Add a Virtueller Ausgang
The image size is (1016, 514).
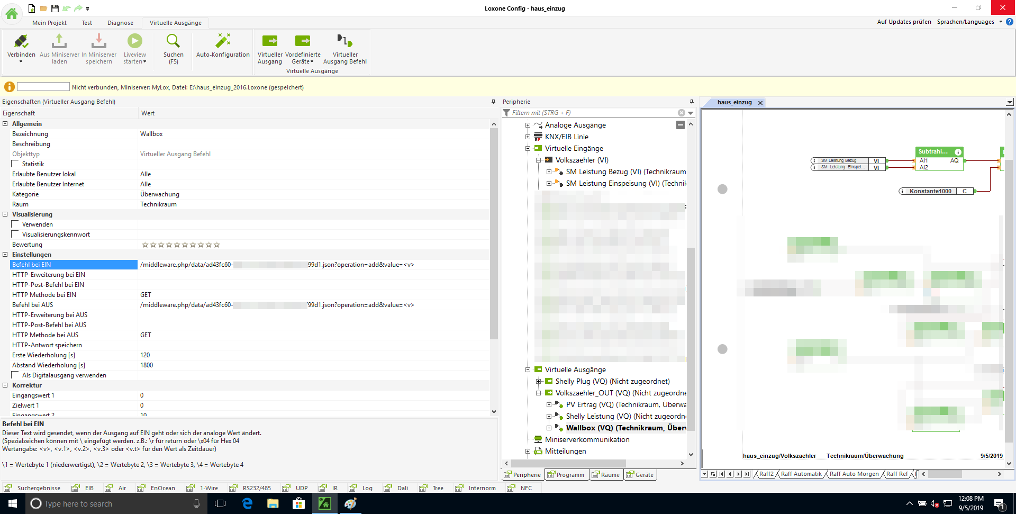click(x=270, y=42)
